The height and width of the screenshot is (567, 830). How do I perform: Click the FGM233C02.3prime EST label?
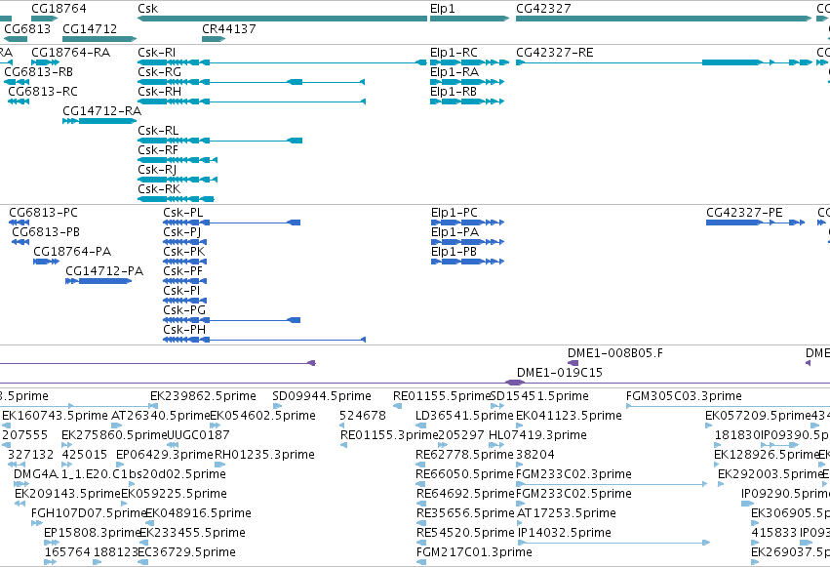coord(573,474)
